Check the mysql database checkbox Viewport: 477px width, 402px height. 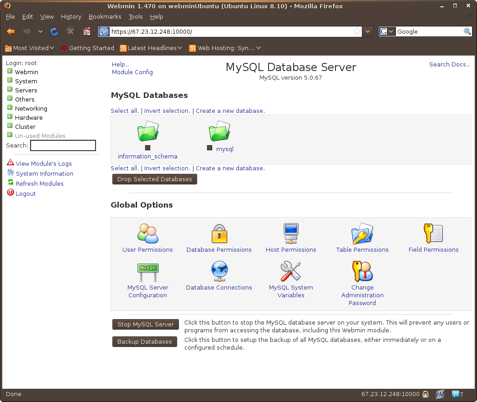[210, 148]
